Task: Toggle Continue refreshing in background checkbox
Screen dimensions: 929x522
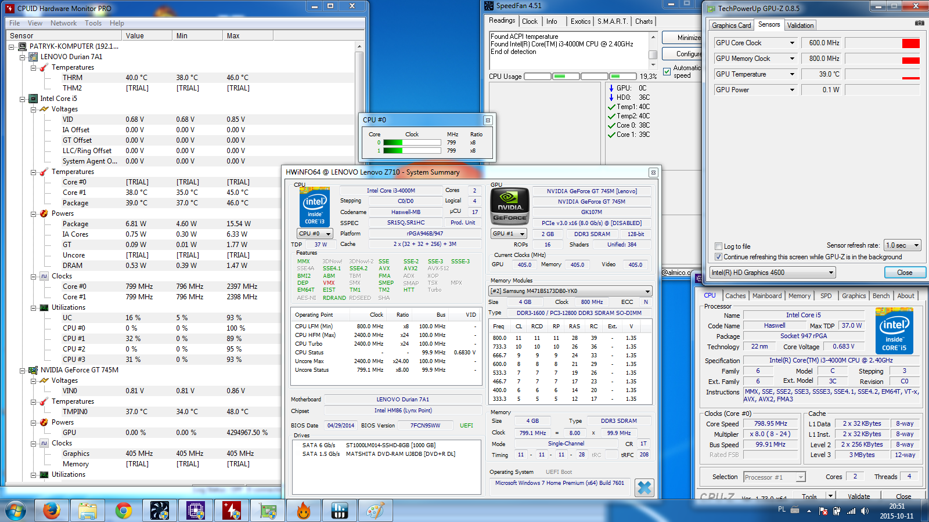Action: click(x=719, y=257)
